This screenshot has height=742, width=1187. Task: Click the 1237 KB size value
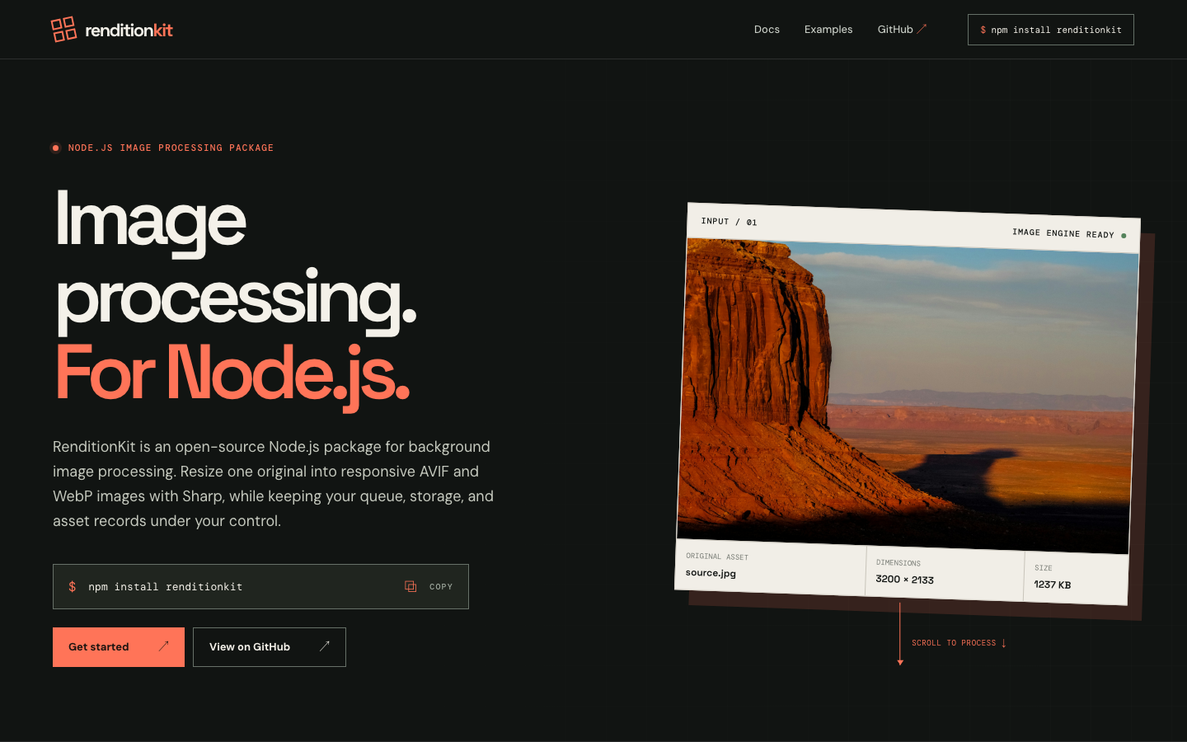[1053, 585]
